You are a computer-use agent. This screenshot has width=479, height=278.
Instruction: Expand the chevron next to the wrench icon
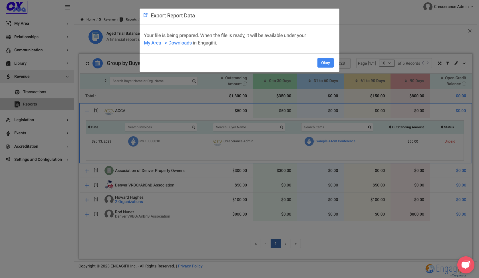[x=464, y=63]
